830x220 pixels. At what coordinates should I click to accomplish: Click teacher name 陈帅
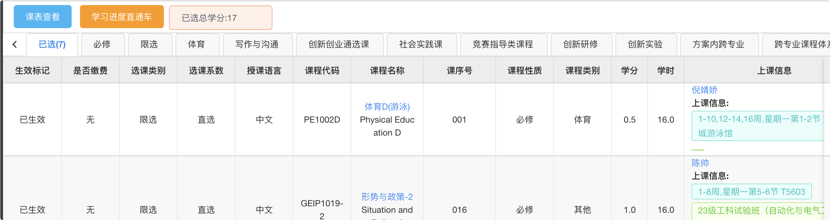pos(700,163)
